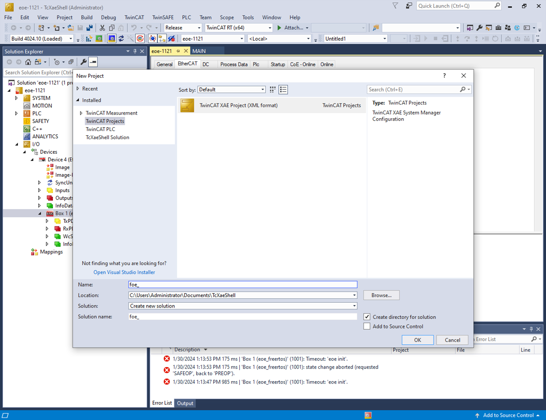Enable Add to Source Control checkbox
Screen dimensions: 546x420
coord(367,326)
